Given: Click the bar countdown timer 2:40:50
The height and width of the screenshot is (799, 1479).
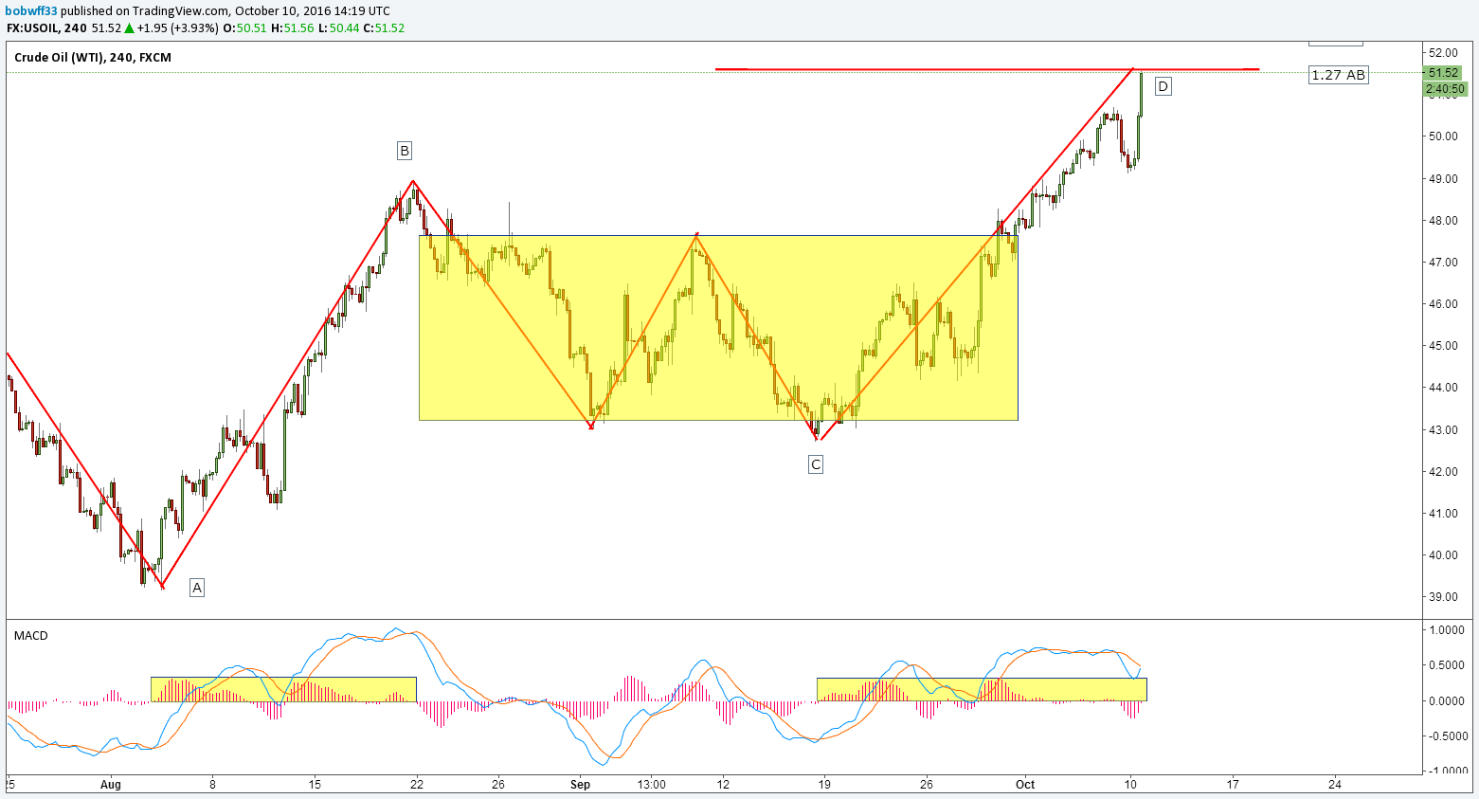Looking at the screenshot, I should click(x=1446, y=89).
